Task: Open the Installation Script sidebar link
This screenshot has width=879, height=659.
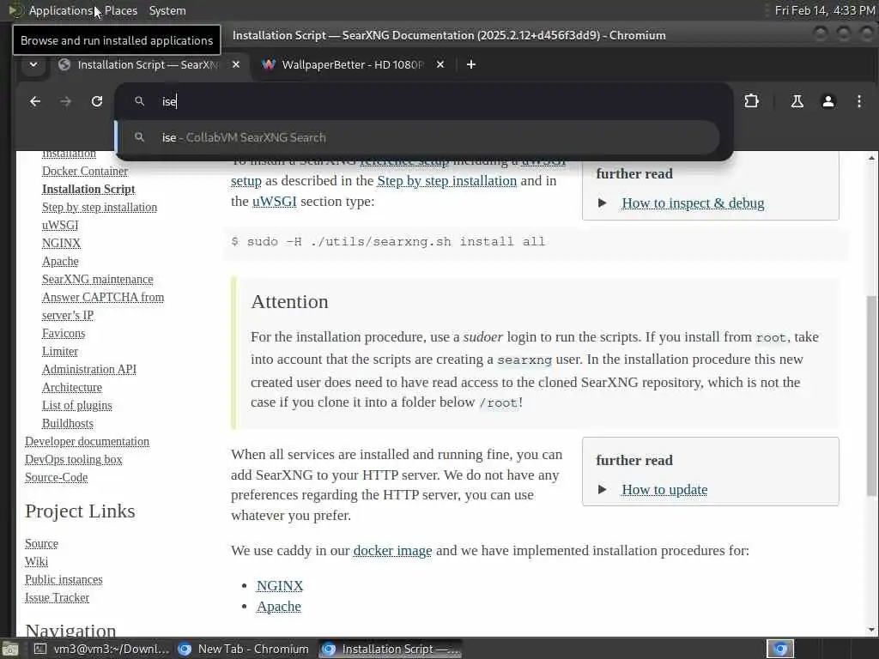Action: click(x=88, y=189)
